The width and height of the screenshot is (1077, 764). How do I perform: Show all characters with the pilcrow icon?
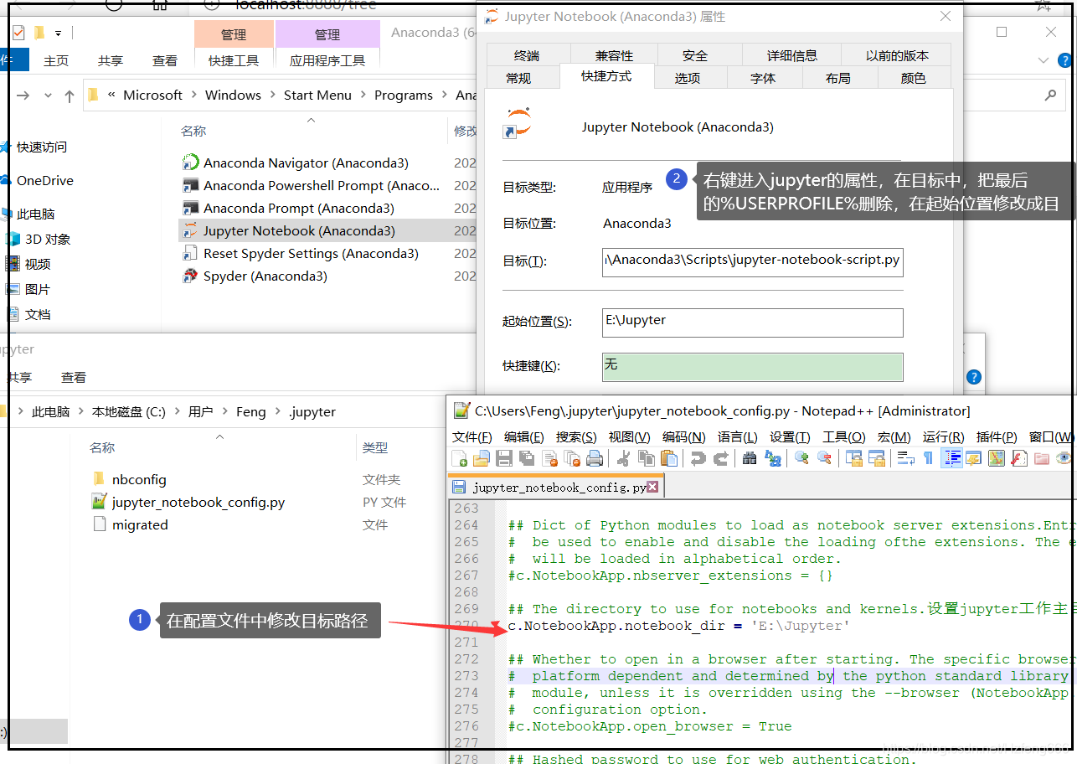point(929,458)
